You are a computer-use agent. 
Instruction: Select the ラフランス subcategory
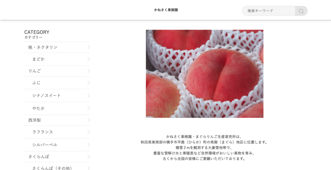[57, 132]
